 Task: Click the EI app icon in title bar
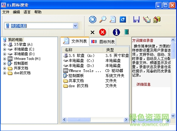[4, 5]
